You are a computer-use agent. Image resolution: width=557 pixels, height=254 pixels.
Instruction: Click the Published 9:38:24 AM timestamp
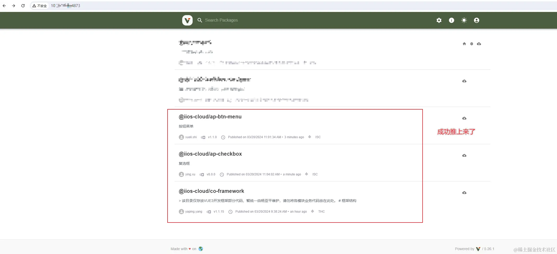[x=271, y=212]
